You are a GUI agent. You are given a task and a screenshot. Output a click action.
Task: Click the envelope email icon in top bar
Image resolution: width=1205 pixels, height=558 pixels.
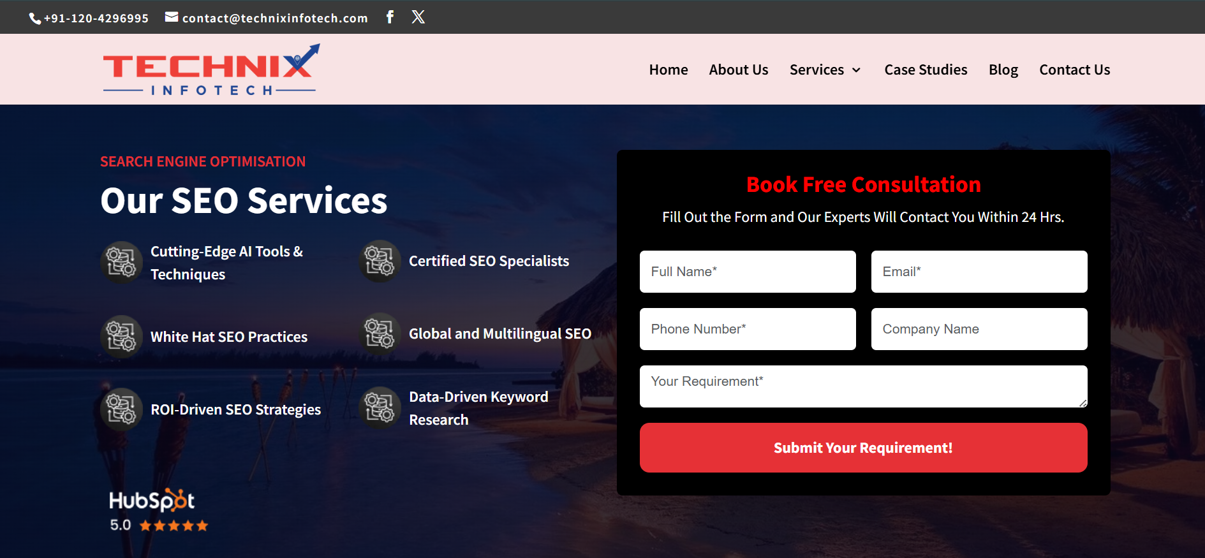(x=172, y=17)
